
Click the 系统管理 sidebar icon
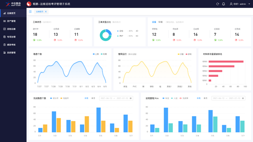(4, 52)
